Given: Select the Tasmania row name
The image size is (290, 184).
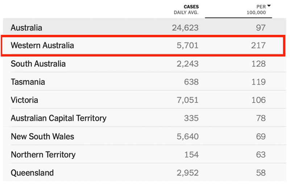Looking at the screenshot, I should [x=28, y=82].
